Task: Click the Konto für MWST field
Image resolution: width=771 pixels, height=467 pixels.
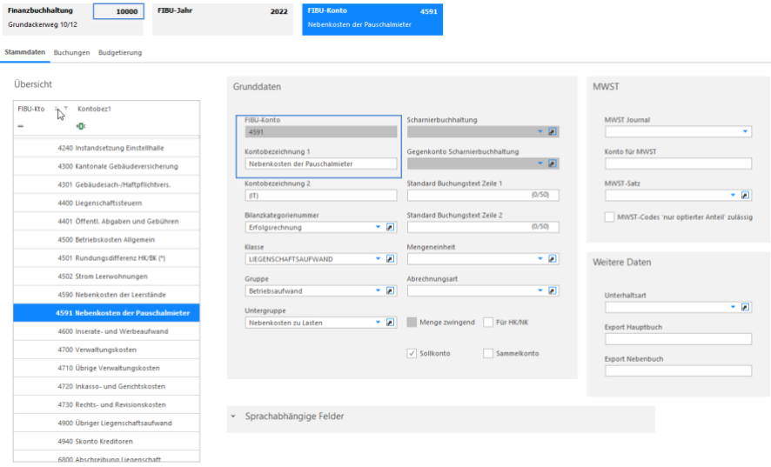Action: point(678,163)
